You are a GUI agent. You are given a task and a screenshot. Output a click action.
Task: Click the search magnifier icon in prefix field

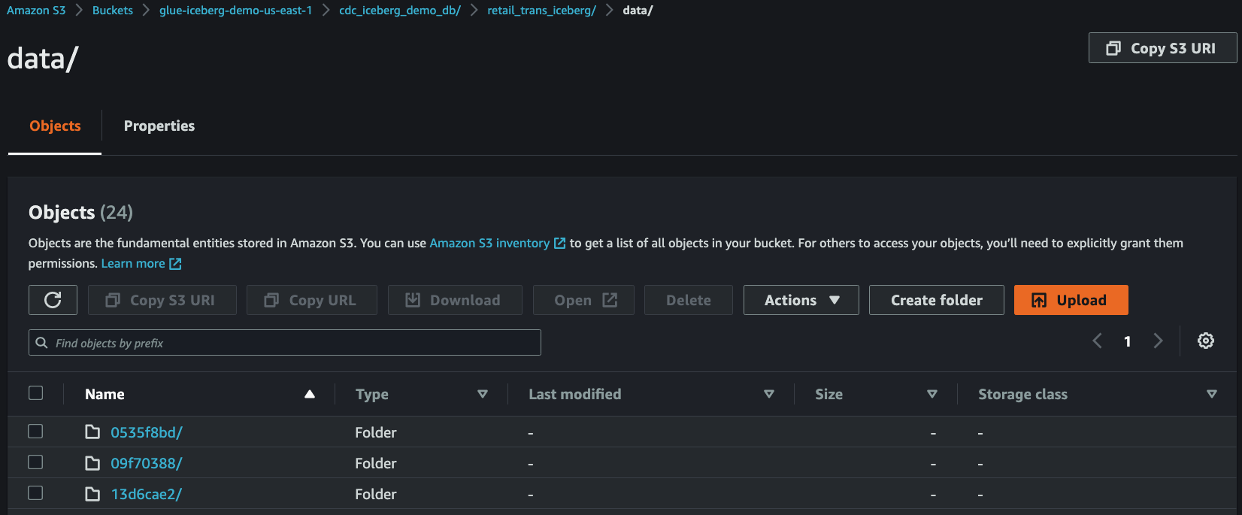(x=42, y=342)
